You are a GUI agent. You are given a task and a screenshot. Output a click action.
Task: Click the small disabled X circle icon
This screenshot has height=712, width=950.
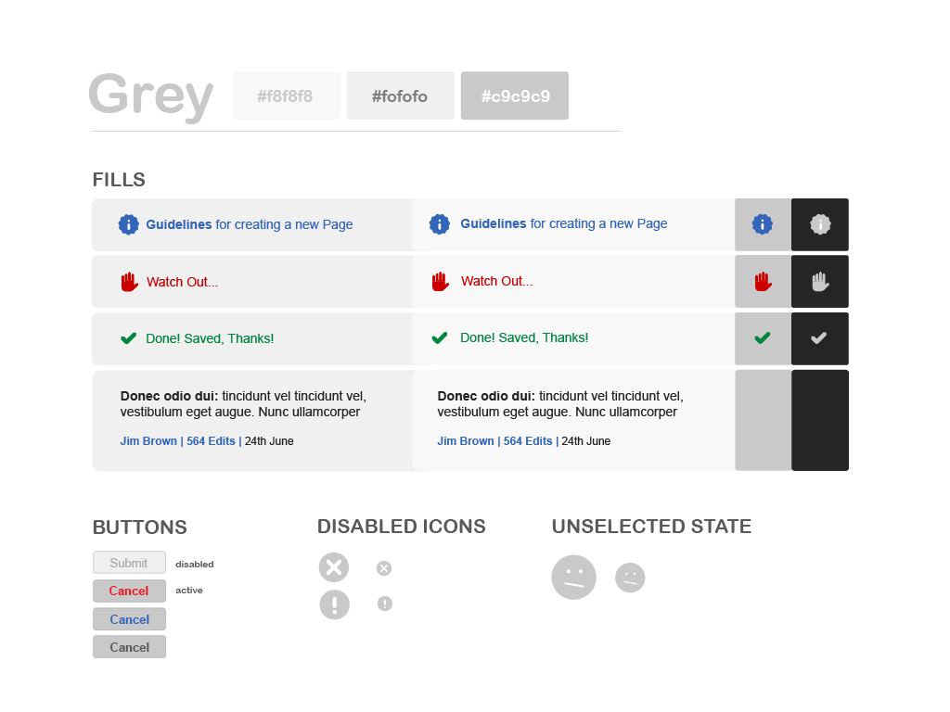tap(384, 568)
